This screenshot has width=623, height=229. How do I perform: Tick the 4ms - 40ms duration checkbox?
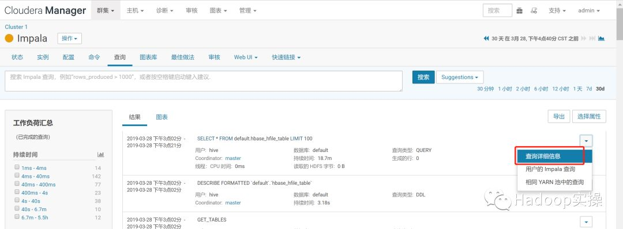[x=17, y=175]
